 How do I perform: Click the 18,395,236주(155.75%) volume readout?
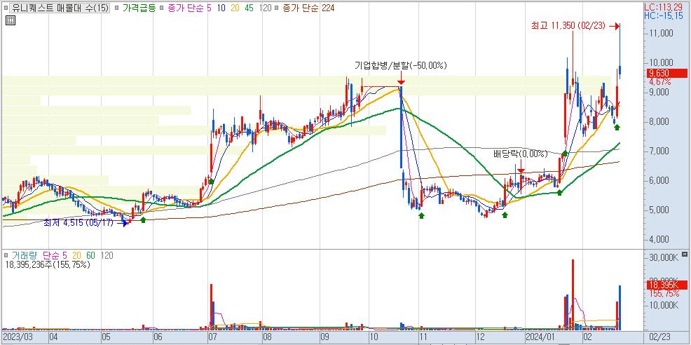(48, 264)
